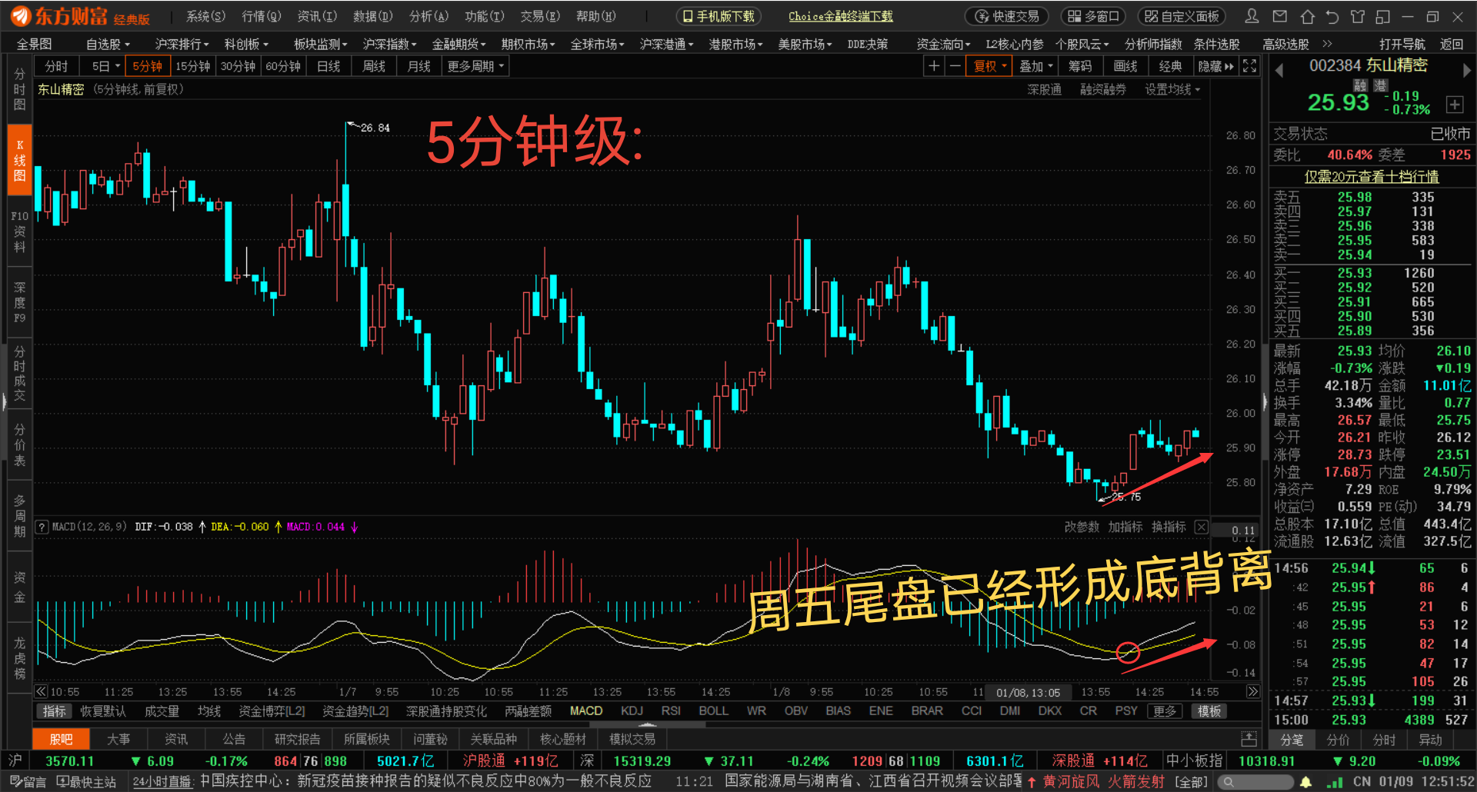Click 打开导航 button
The image size is (1477, 792).
(1402, 44)
